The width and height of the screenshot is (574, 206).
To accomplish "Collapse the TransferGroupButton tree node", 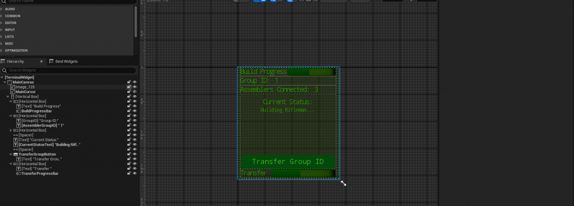I will point(11,154).
